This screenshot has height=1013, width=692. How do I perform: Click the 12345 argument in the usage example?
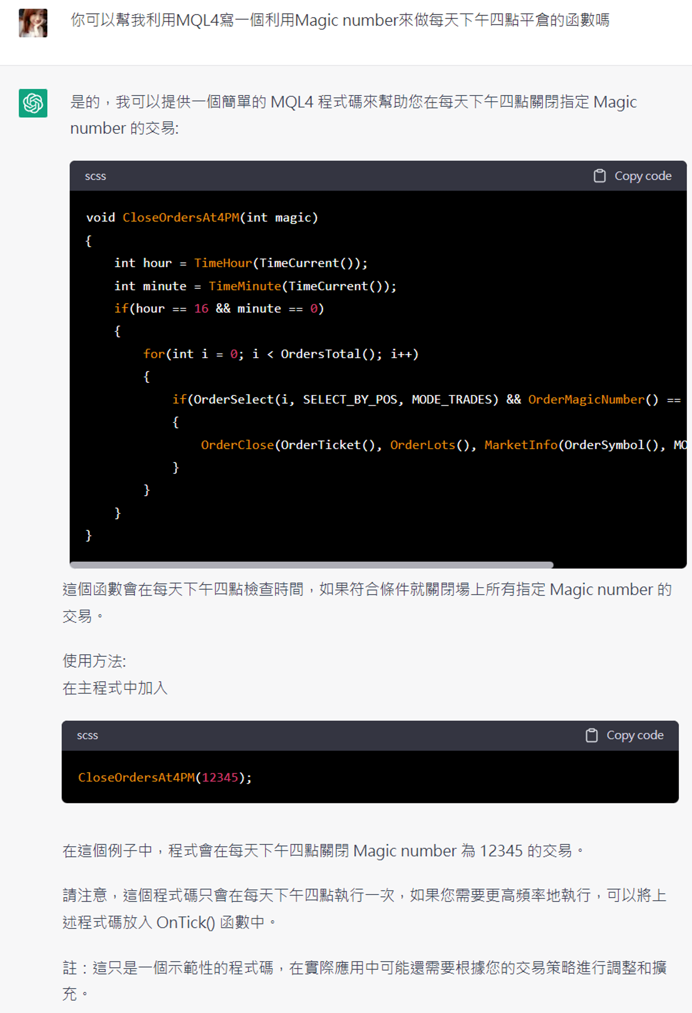(x=220, y=778)
